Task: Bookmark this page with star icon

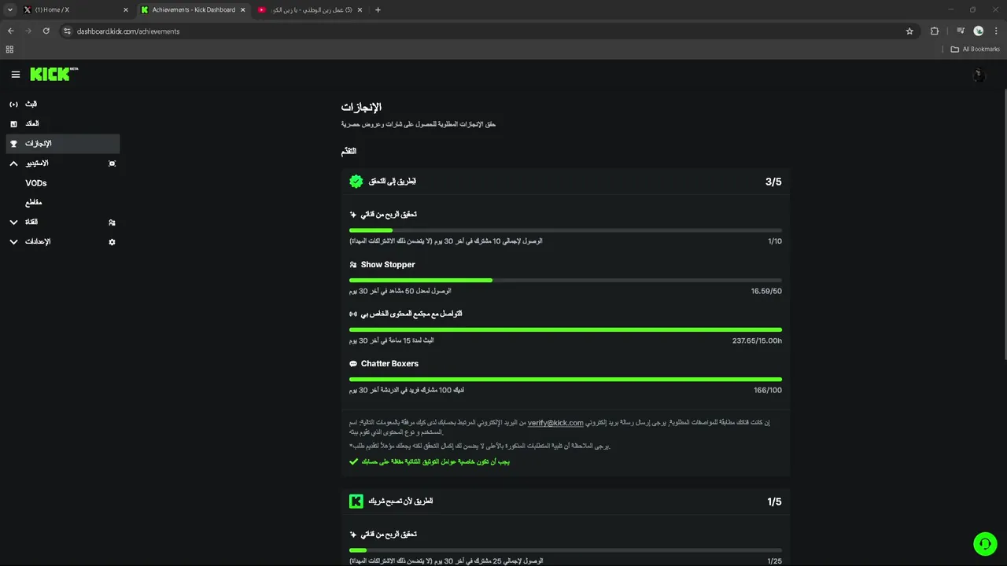Action: click(x=909, y=31)
